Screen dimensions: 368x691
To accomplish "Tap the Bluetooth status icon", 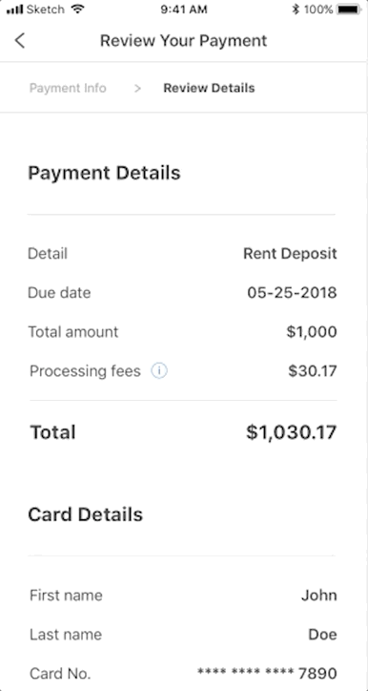I will (x=296, y=10).
